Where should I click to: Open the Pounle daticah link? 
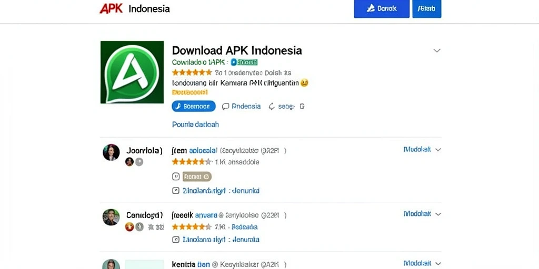195,124
